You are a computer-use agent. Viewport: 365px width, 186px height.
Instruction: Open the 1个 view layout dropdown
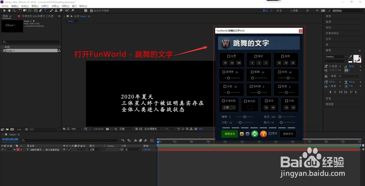(x=170, y=129)
